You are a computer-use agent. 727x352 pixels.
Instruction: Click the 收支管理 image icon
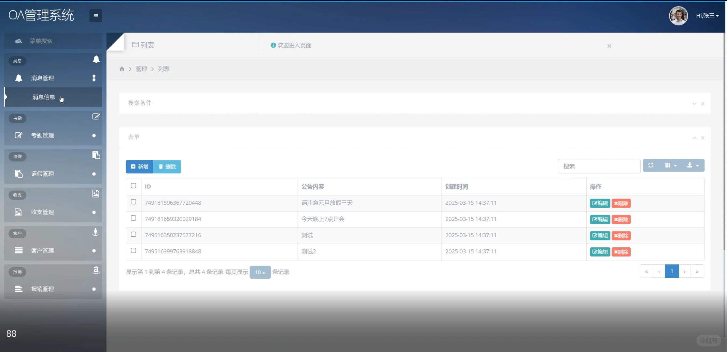[18, 212]
